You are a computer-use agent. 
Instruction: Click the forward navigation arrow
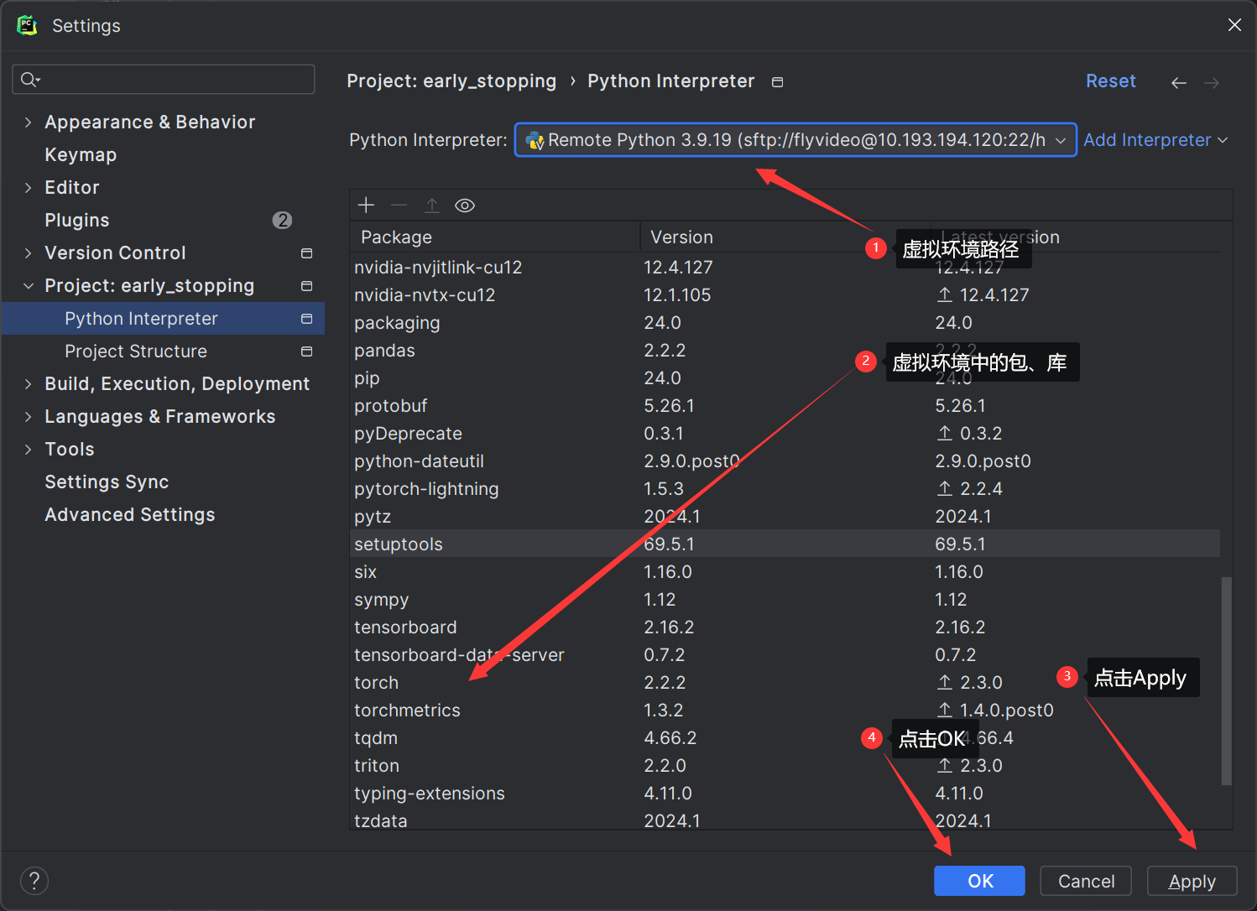tap(1212, 82)
